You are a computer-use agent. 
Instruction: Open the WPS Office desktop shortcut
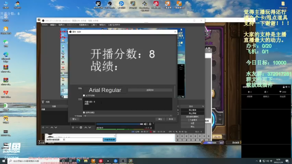pos(5,94)
